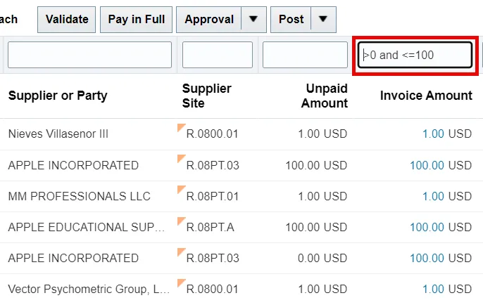Open MM PROFESSIONALS LLC invoice amount link
The width and height of the screenshot is (483, 305).
point(433,196)
